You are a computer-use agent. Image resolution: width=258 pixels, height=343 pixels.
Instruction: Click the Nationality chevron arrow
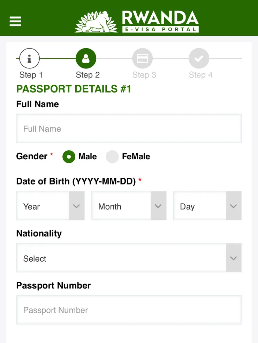234,258
